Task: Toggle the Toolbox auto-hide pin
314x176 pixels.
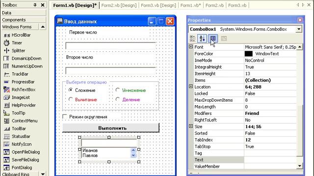Action: pos(35,5)
